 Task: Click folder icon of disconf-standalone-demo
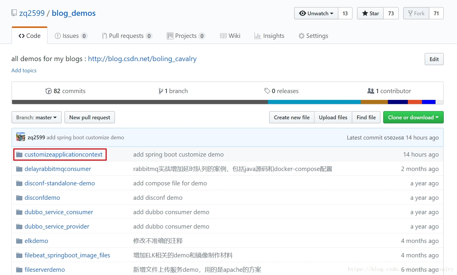(19, 183)
